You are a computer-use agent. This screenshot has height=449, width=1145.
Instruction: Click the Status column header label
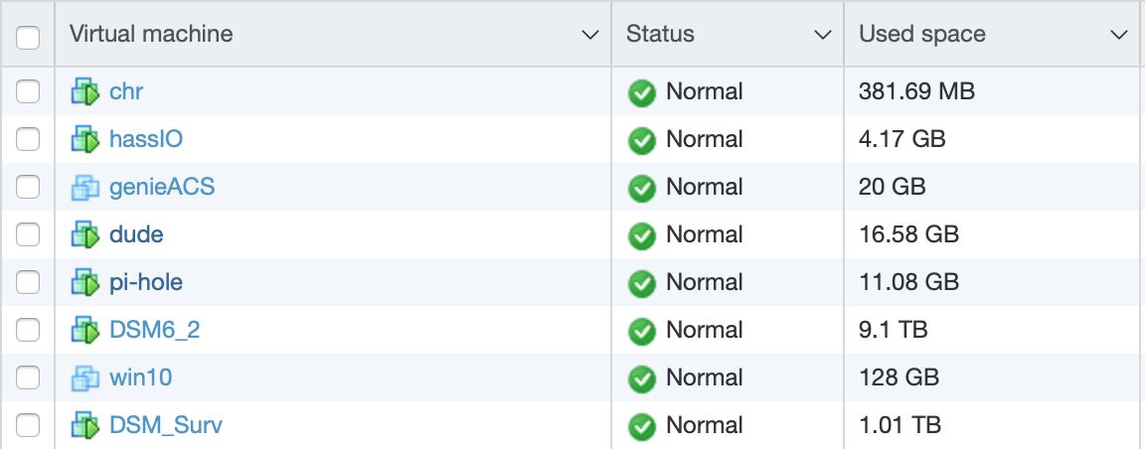pyautogui.click(x=660, y=34)
